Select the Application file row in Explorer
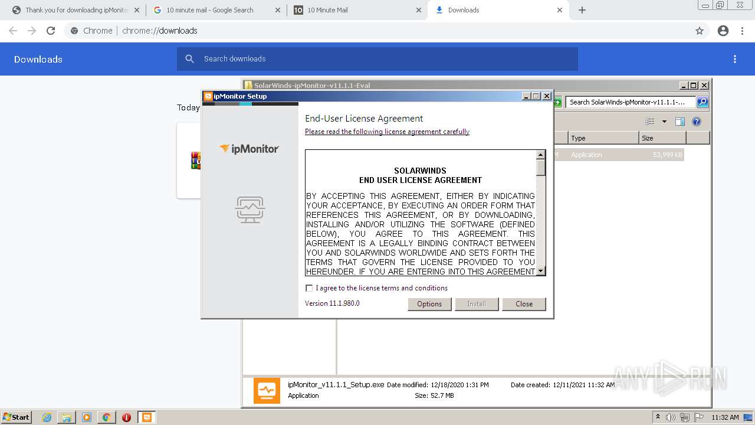The image size is (755, 425). click(x=619, y=155)
